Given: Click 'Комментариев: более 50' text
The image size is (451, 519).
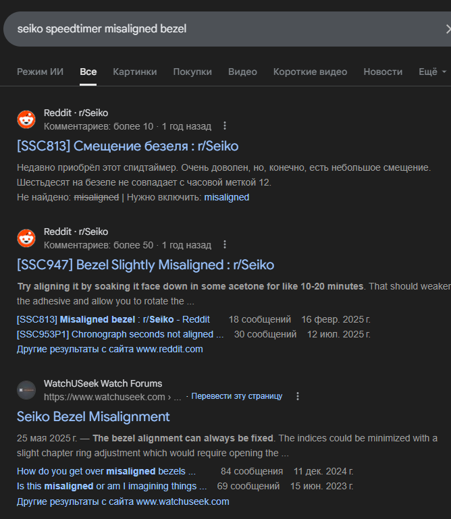Looking at the screenshot, I should pos(99,245).
